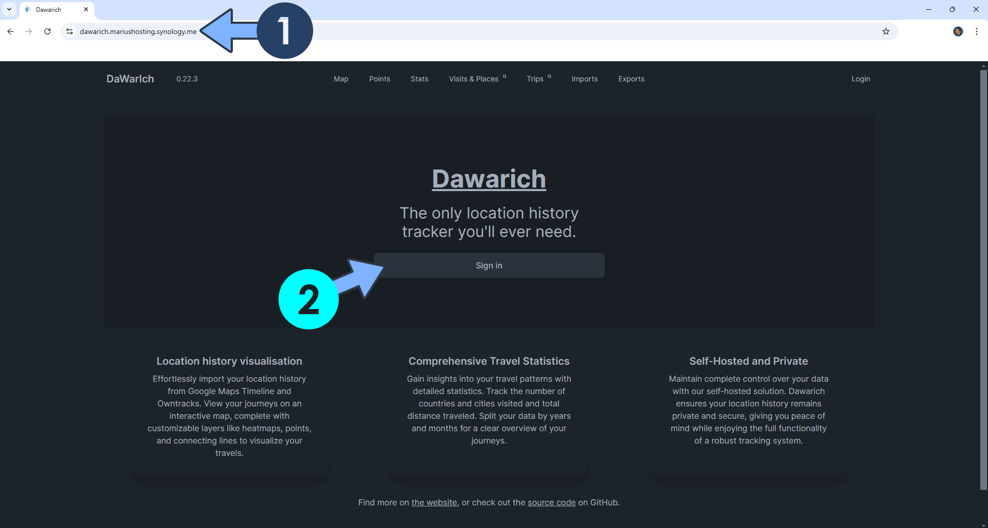This screenshot has width=988, height=528.
Task: Restore down the Chrome window
Action: [x=952, y=9]
